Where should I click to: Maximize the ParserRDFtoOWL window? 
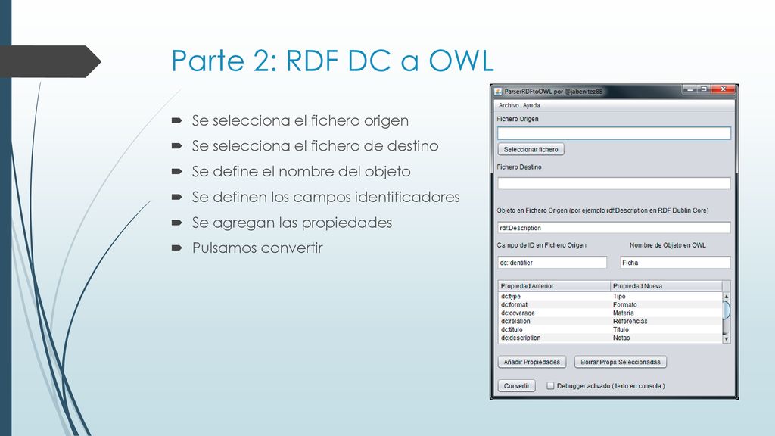(704, 89)
